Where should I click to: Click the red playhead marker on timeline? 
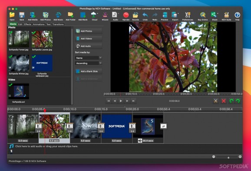pos(45,110)
